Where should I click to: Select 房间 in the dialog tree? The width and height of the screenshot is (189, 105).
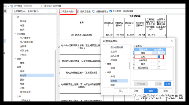pyautogui.click(x=113, y=77)
